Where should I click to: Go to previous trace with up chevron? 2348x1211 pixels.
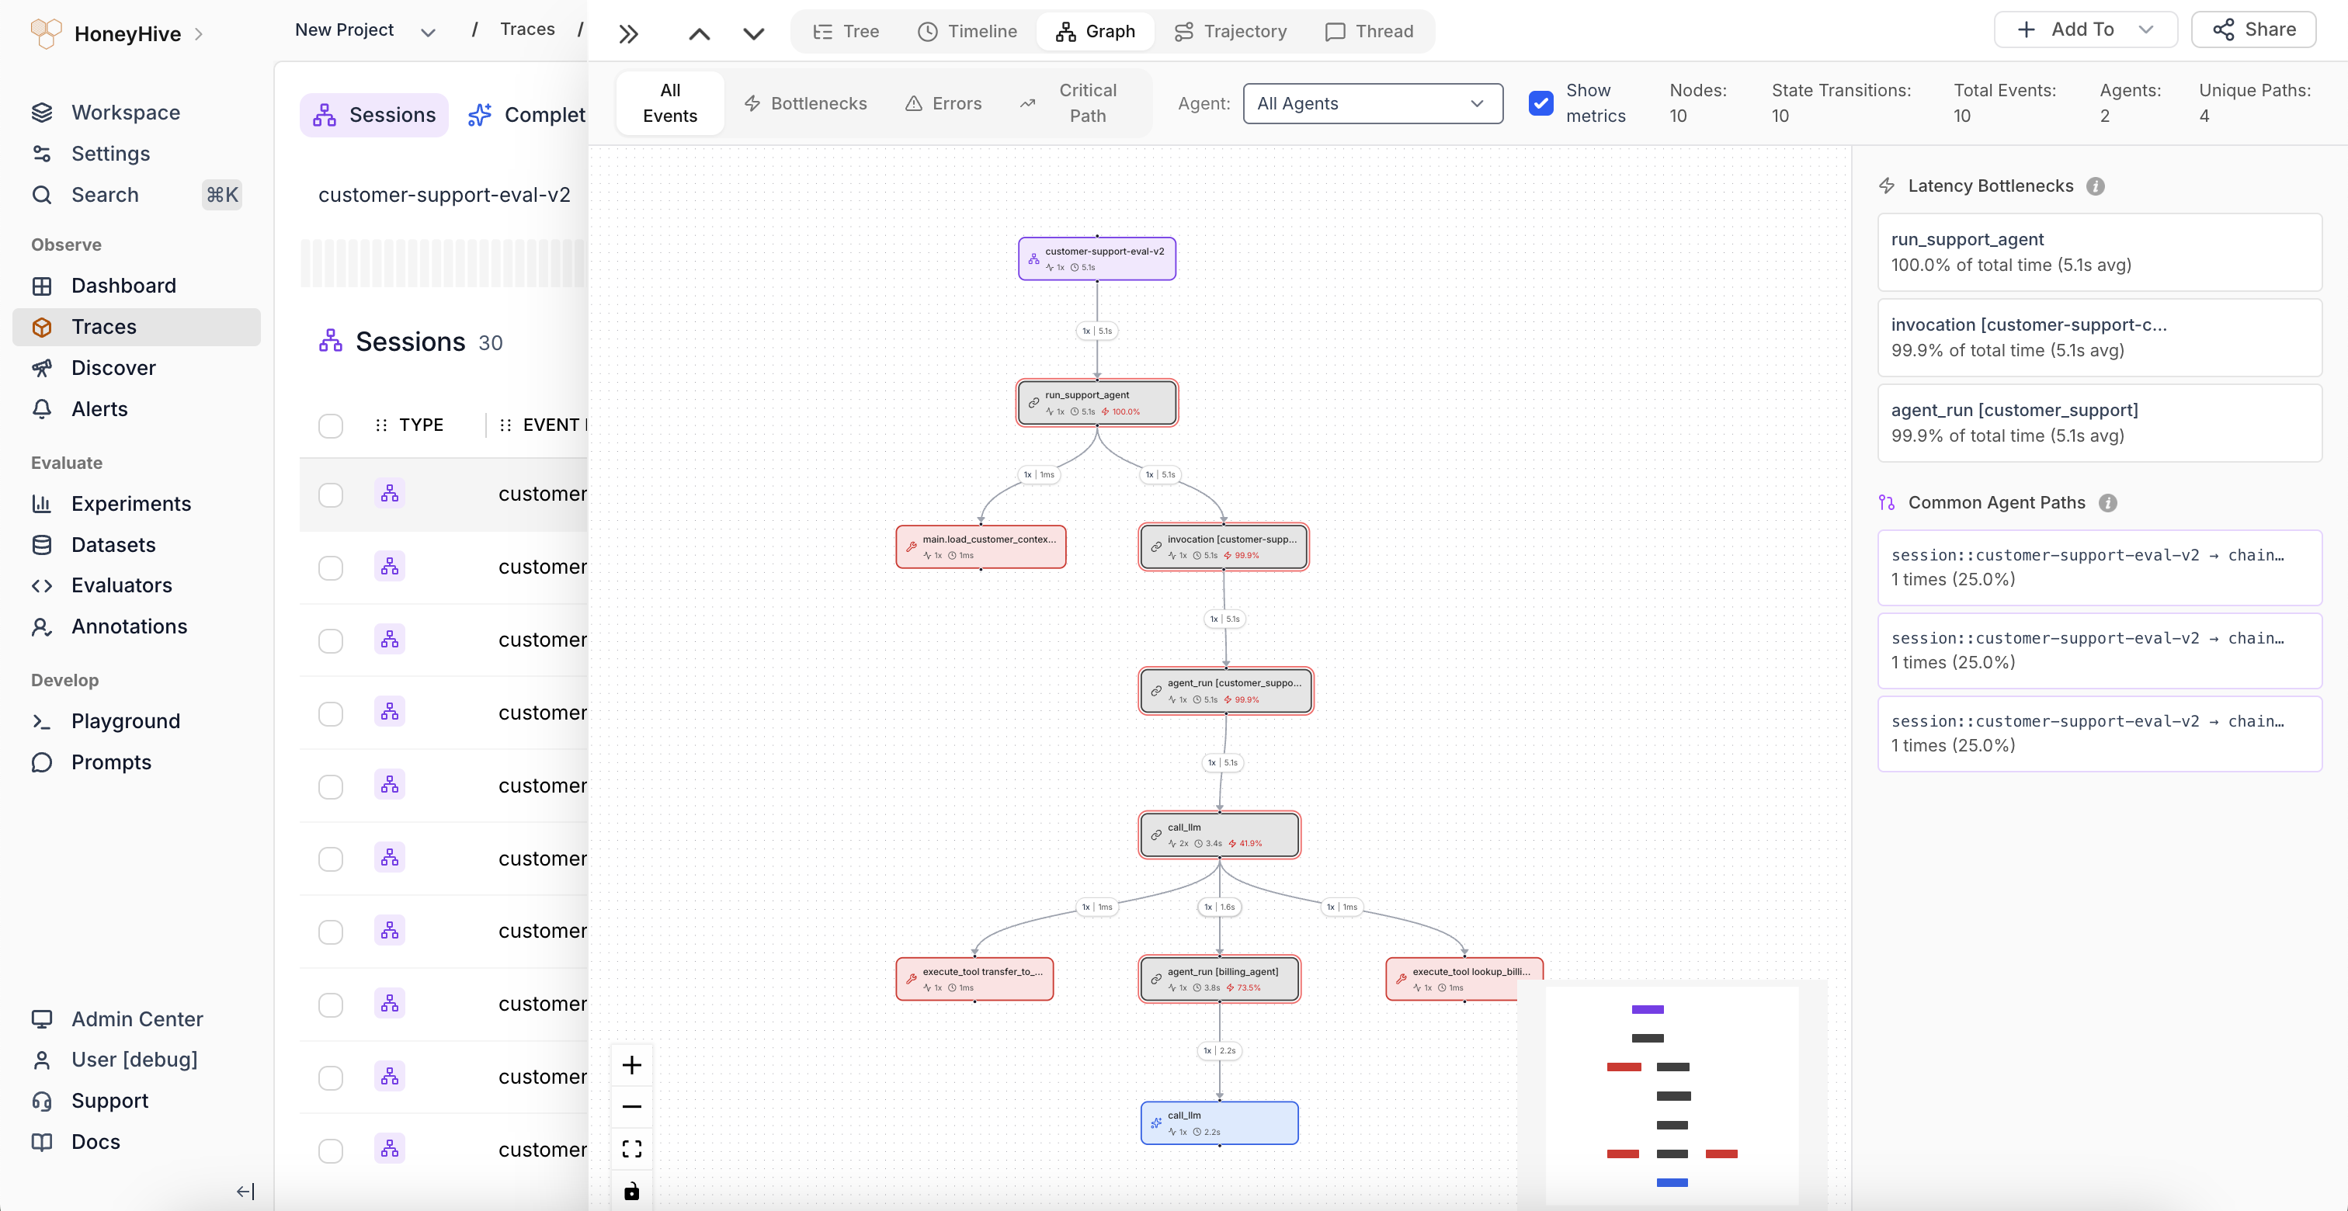699,33
